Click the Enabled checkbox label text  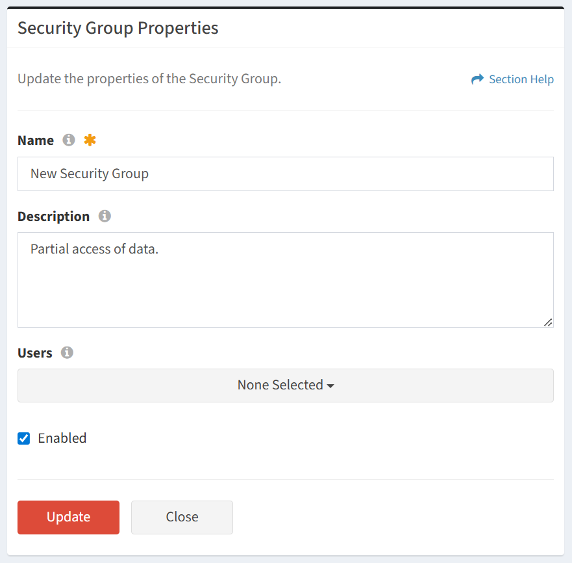point(62,438)
